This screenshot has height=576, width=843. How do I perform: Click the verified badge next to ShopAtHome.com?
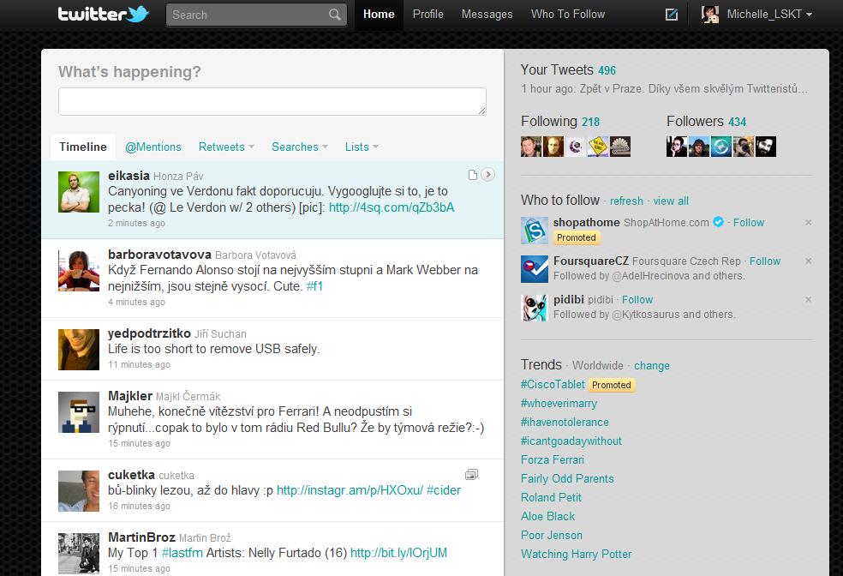point(718,222)
